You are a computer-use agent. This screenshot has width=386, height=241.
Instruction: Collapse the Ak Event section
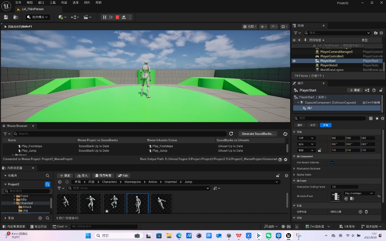point(294,181)
